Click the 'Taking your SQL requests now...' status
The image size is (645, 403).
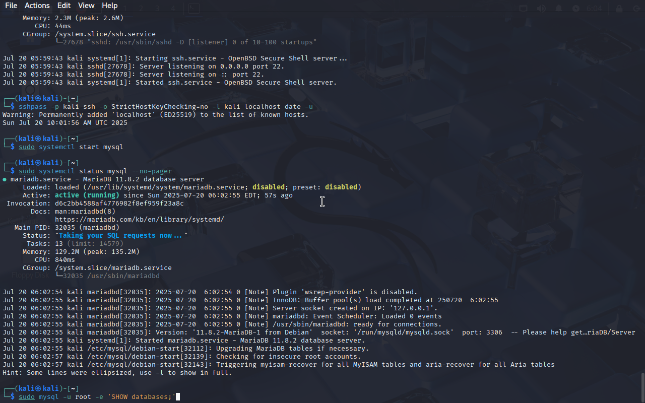point(121,236)
